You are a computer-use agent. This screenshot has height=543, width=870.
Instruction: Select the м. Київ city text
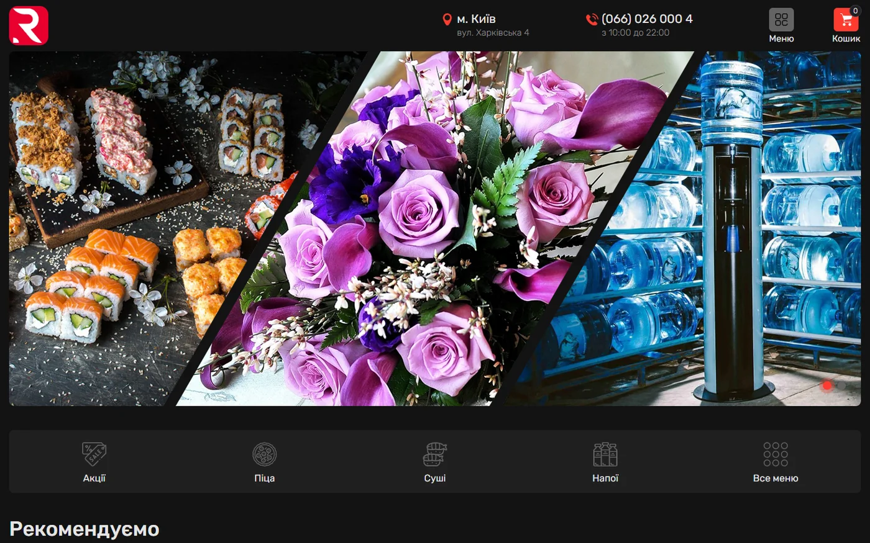476,19
